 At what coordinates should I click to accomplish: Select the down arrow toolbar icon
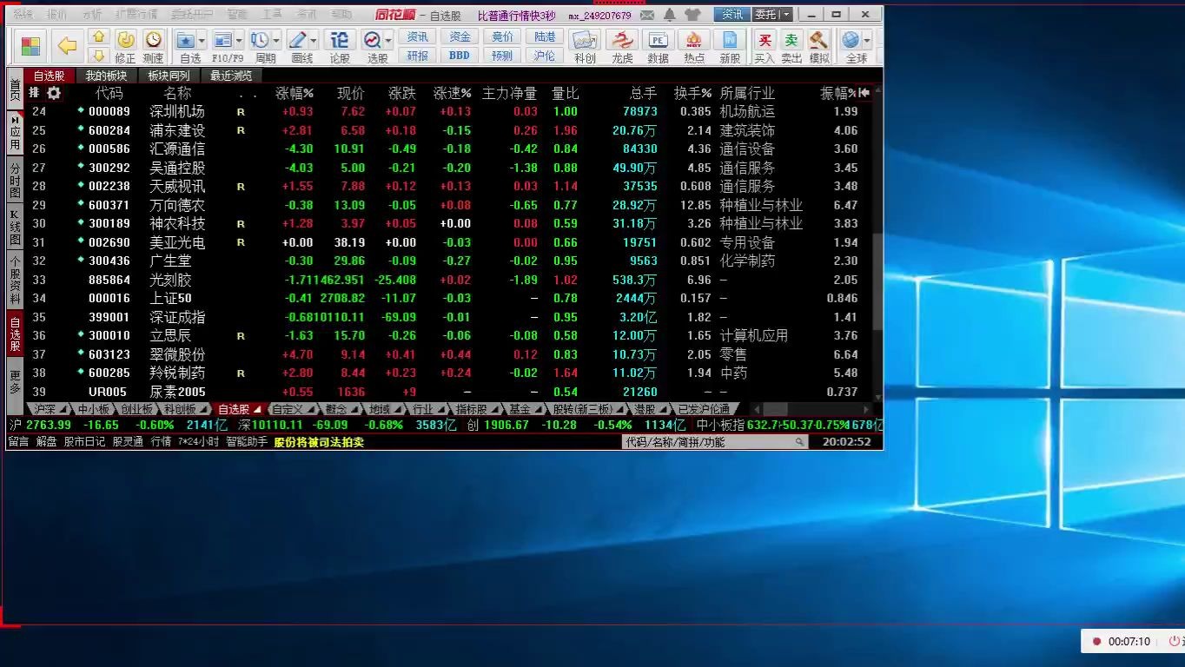click(99, 56)
